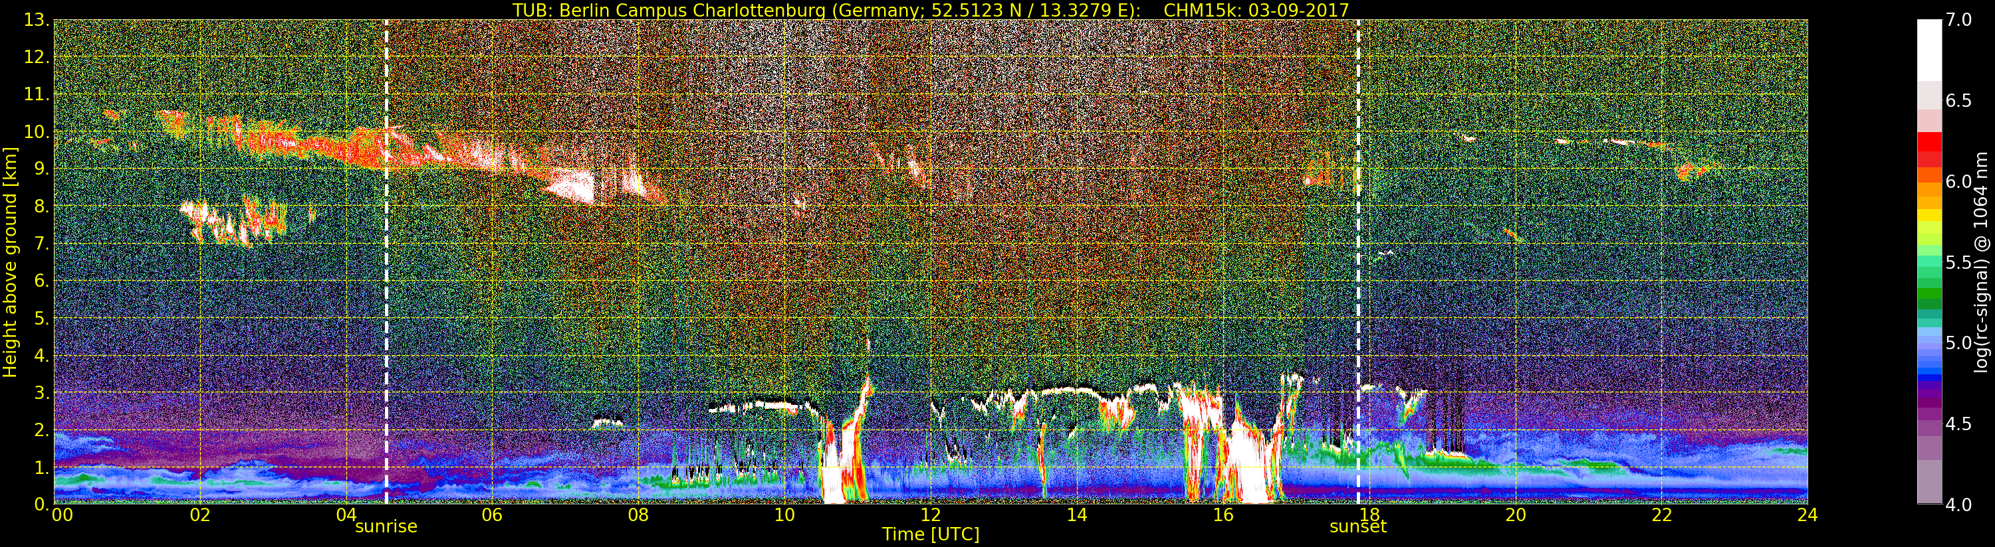Click the time axis tick '22'
The width and height of the screenshot is (1995, 547).
coord(1662,514)
